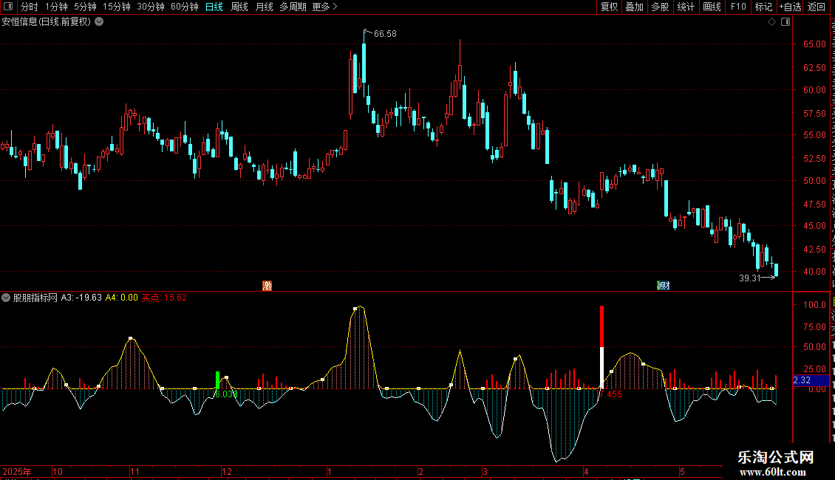Viewport: 835px width, 480px height.
Task: Switch to 周线 weekly chart
Action: tap(239, 7)
